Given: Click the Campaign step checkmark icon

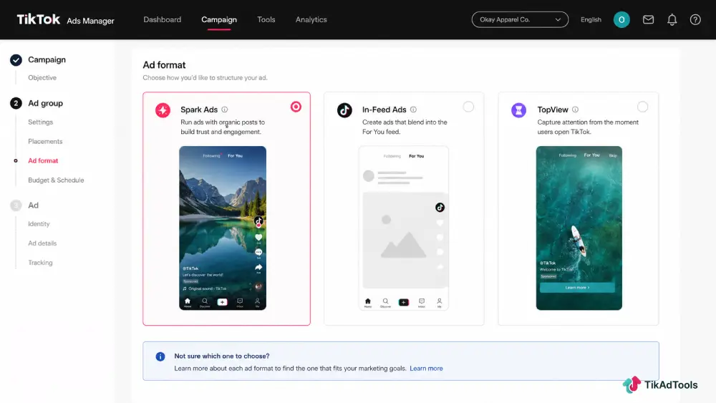Looking at the screenshot, I should point(16,60).
